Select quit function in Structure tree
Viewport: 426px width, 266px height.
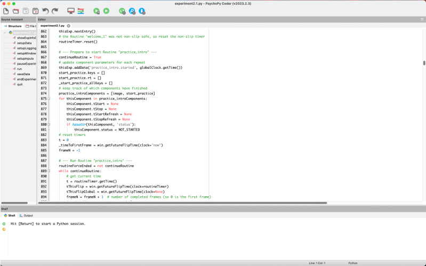[18, 84]
